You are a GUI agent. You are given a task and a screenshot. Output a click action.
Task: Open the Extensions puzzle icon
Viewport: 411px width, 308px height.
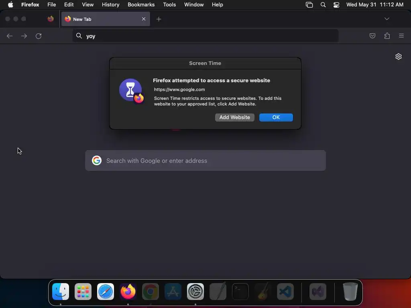(x=387, y=36)
